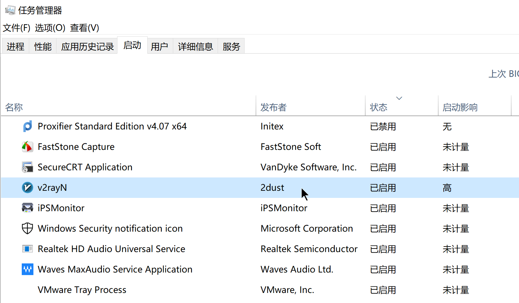The height and width of the screenshot is (303, 519).
Task: Click the SecureCRT Application icon
Action: tap(28, 167)
